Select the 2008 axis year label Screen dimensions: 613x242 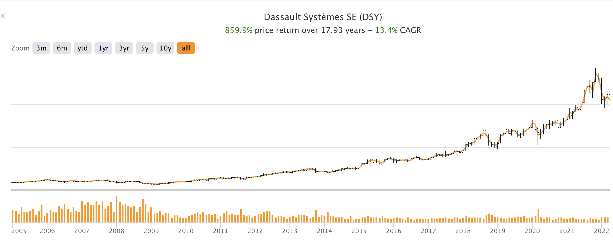[117, 231]
